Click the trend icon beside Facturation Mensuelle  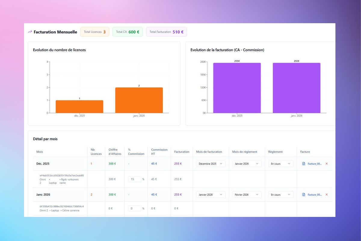point(30,32)
